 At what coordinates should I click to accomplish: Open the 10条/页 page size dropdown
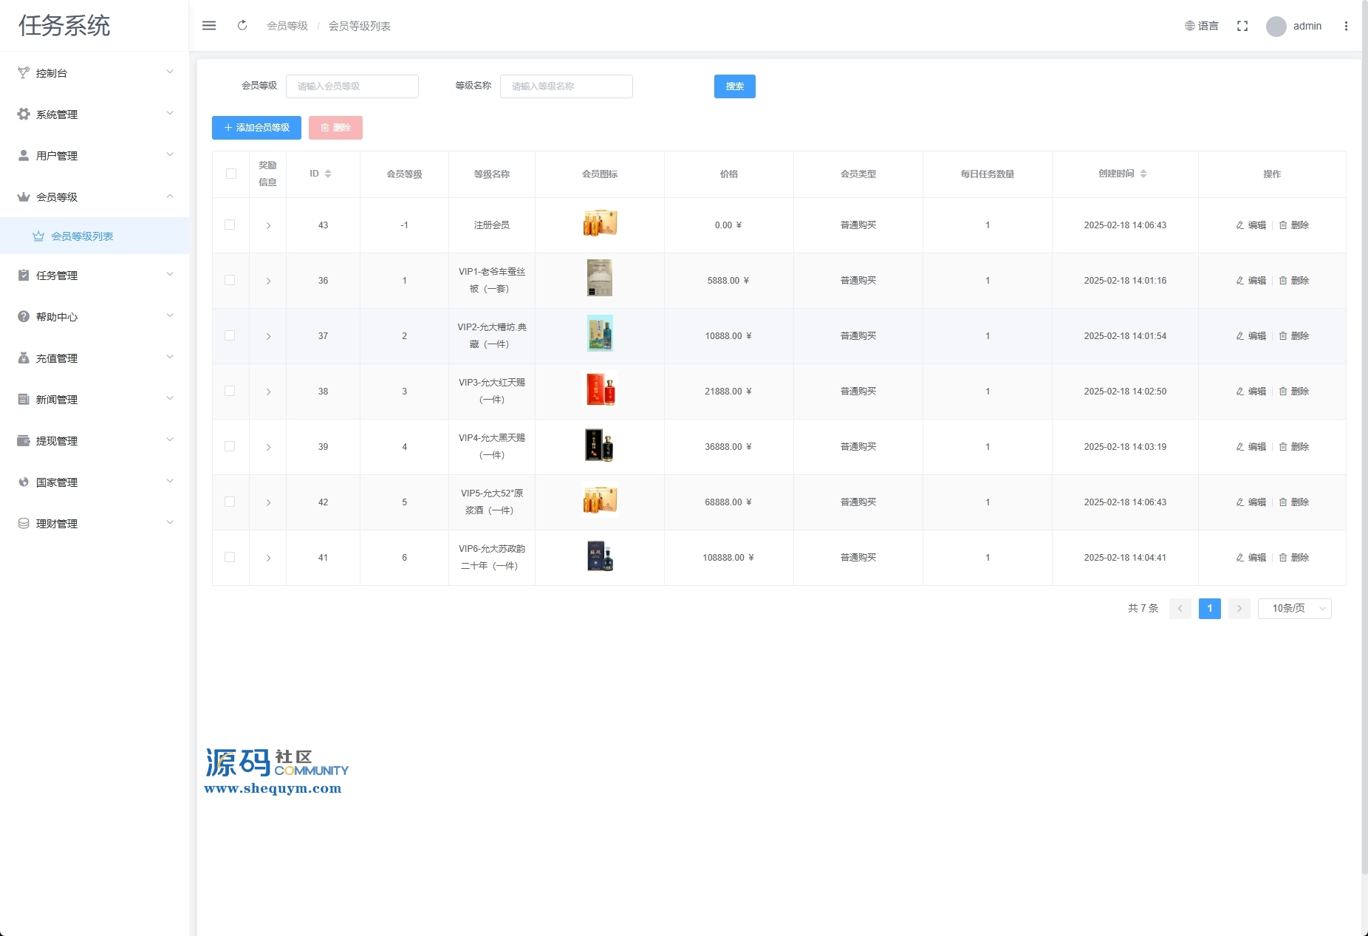click(x=1294, y=608)
